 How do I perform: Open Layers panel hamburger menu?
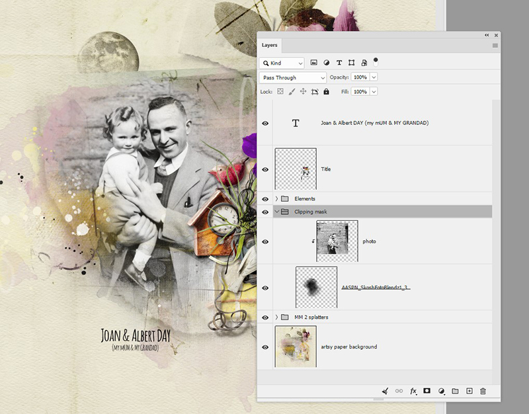[495, 46]
